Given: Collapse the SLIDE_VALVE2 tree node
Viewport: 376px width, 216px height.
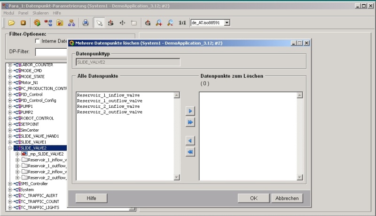Looking at the screenshot, I should point(10,148).
